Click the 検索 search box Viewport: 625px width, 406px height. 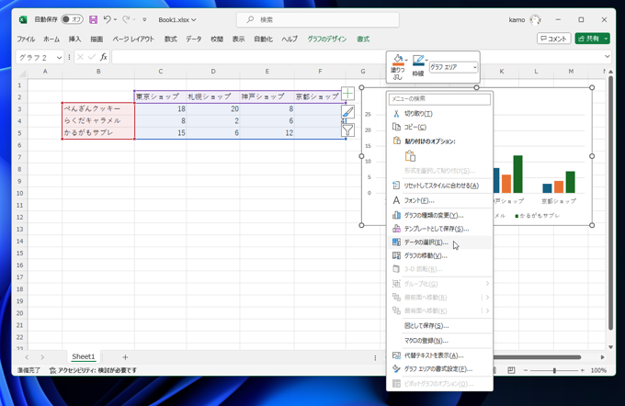coord(318,19)
